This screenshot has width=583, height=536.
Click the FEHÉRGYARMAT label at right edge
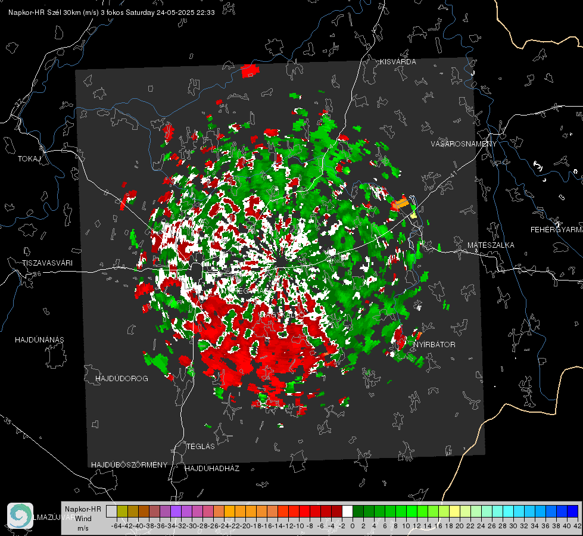tap(556, 230)
